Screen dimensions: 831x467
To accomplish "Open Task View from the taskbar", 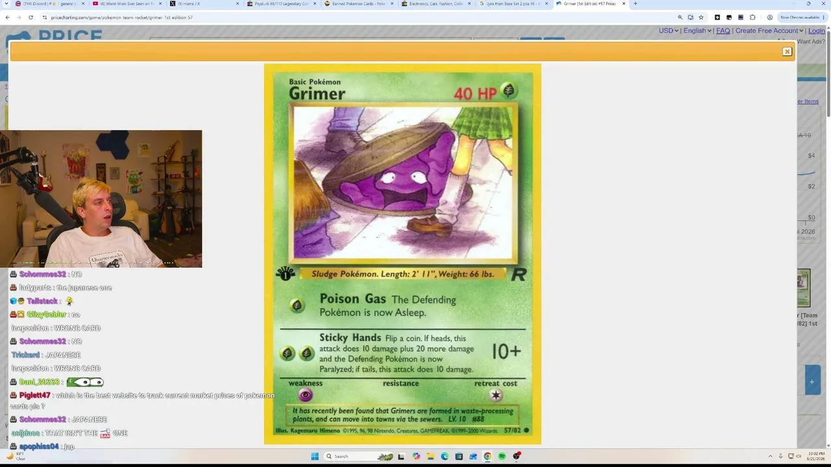I will pyautogui.click(x=402, y=457).
